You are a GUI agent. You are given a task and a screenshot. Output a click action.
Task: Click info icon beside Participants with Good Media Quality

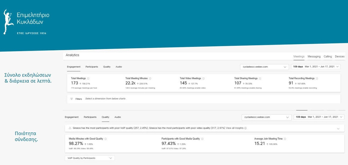(x=202, y=139)
